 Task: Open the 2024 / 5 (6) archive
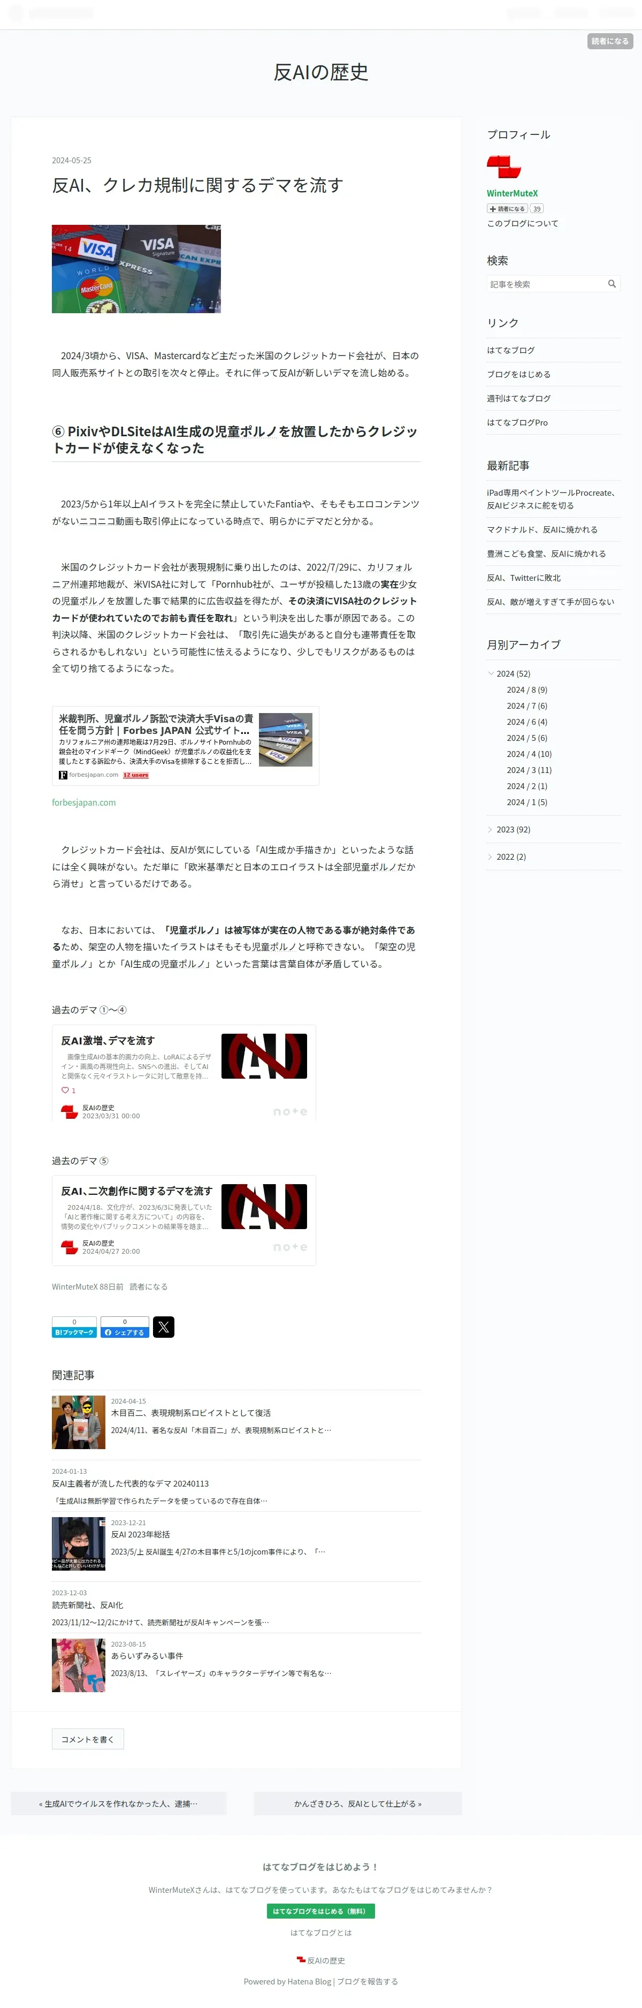point(526,738)
